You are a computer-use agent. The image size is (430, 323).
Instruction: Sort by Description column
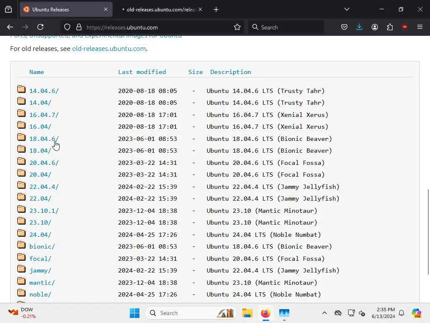click(231, 72)
